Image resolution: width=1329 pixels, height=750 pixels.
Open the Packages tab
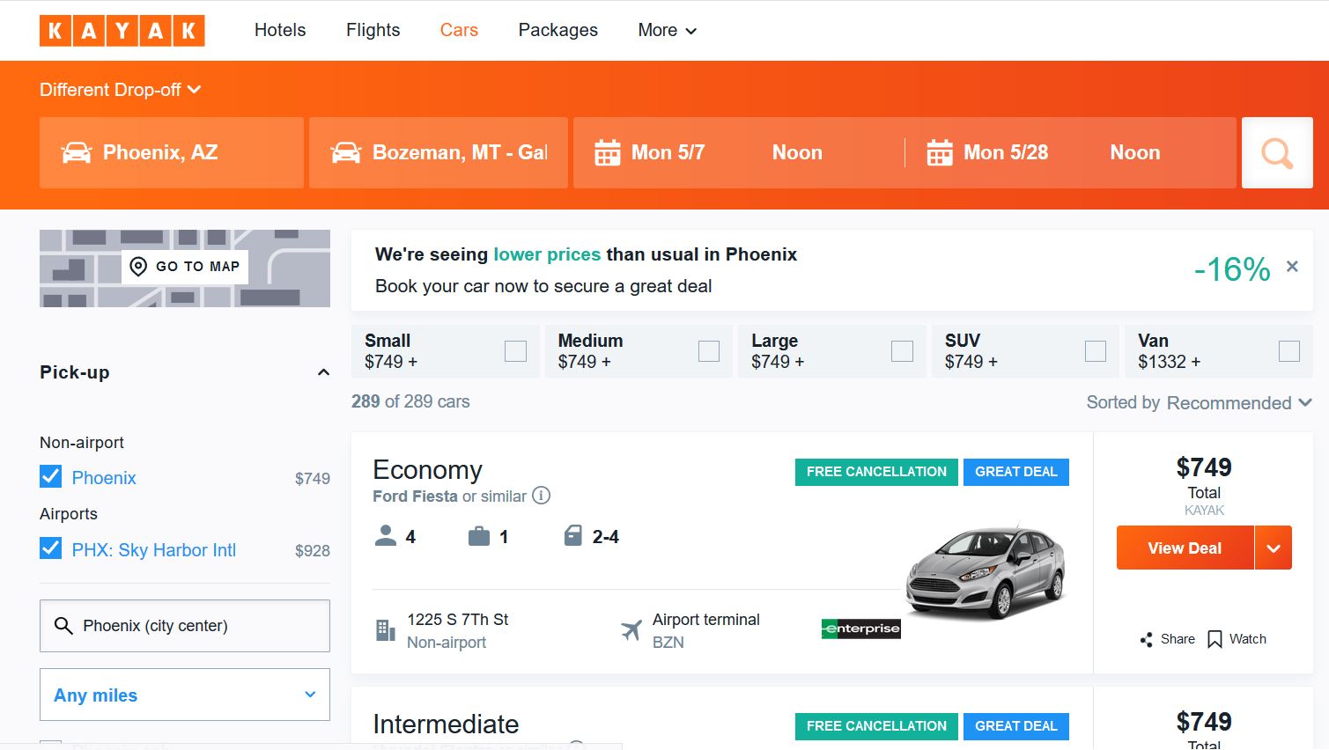click(557, 30)
